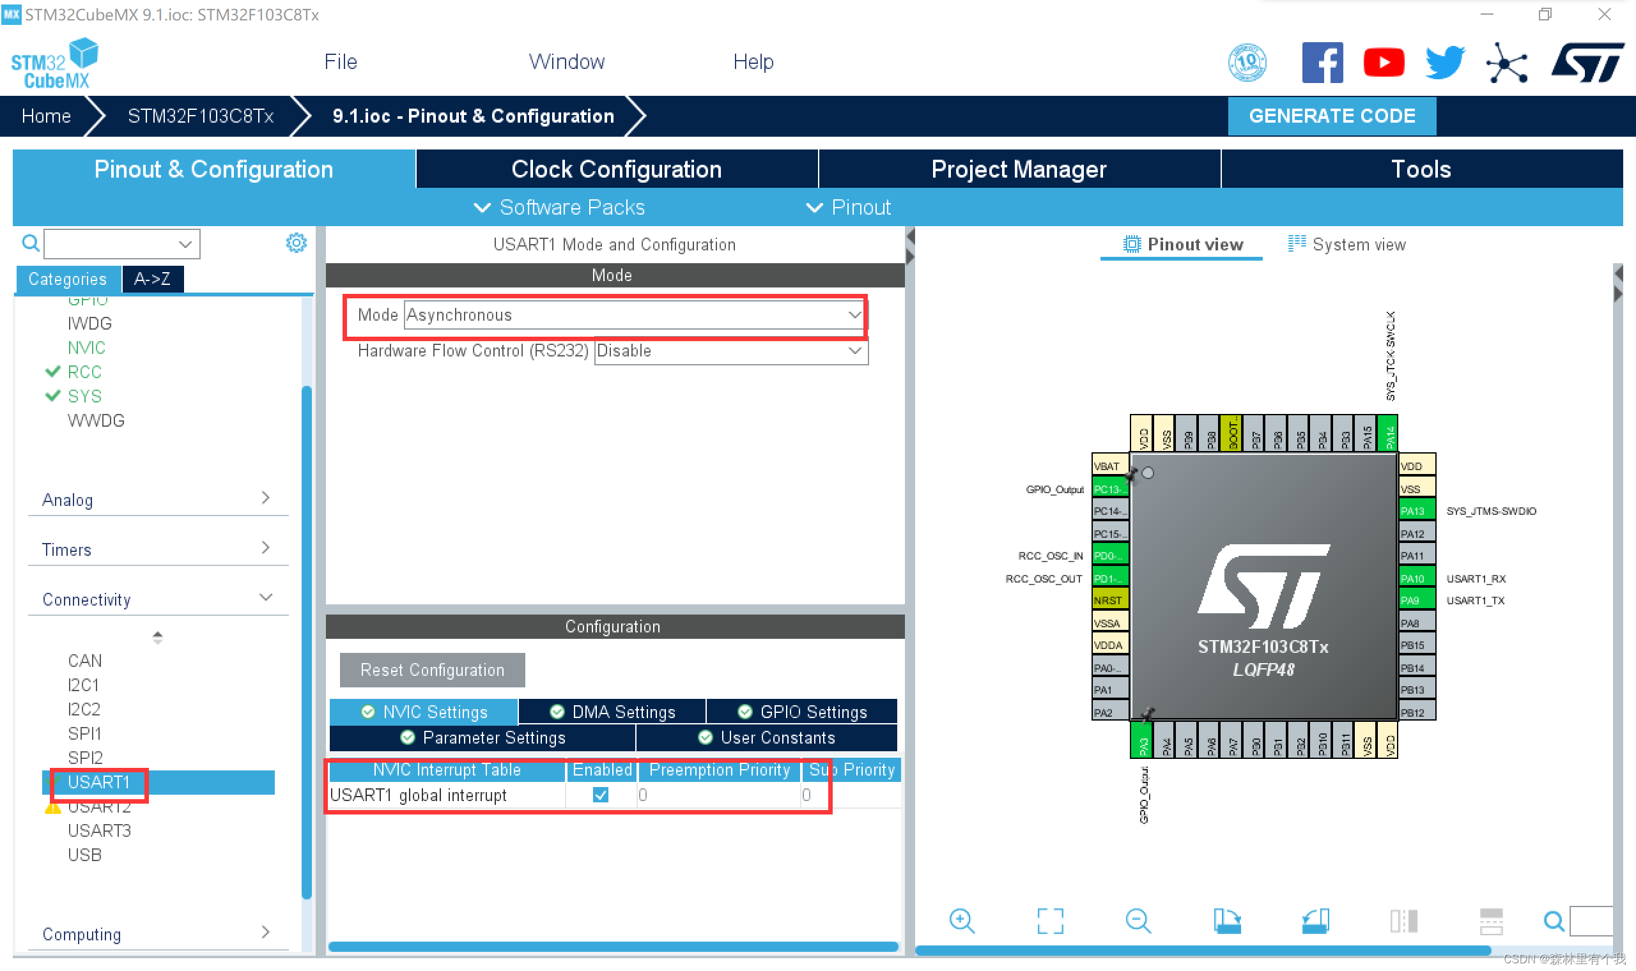1636x971 pixels.
Task: Click the ST logo icon
Action: pyautogui.click(x=1587, y=63)
